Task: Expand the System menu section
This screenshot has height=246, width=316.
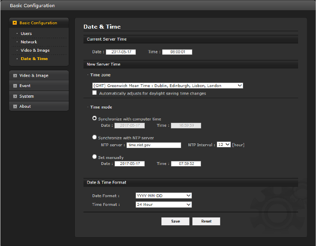Action: (x=39, y=96)
